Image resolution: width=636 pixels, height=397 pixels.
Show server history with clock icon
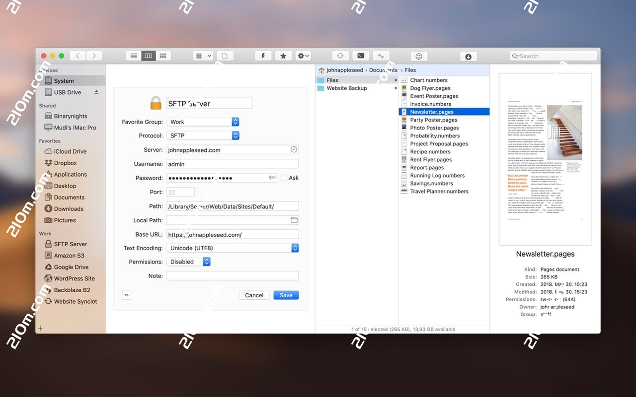[294, 149]
